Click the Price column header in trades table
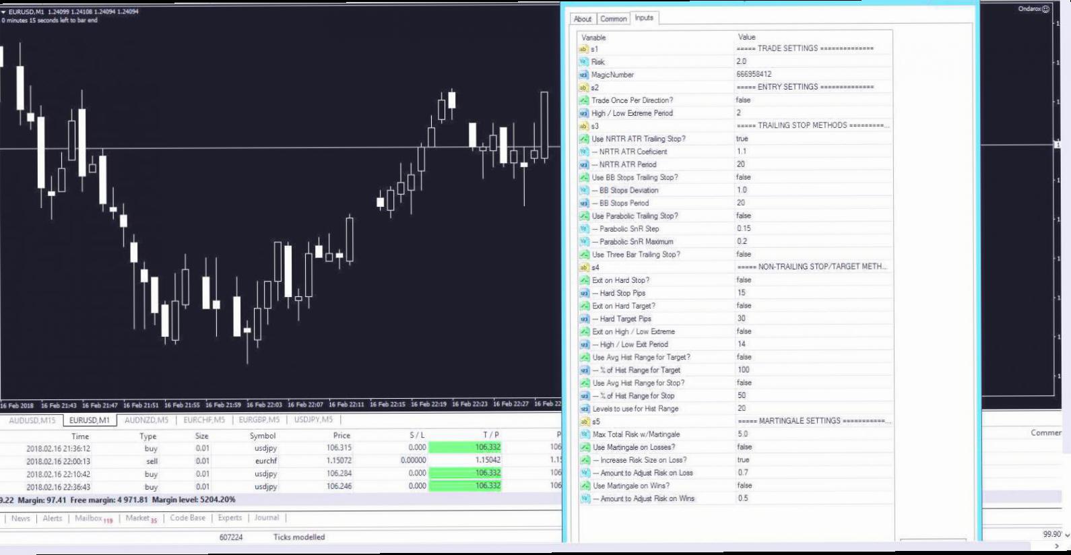This screenshot has height=555, width=1071. [x=342, y=436]
